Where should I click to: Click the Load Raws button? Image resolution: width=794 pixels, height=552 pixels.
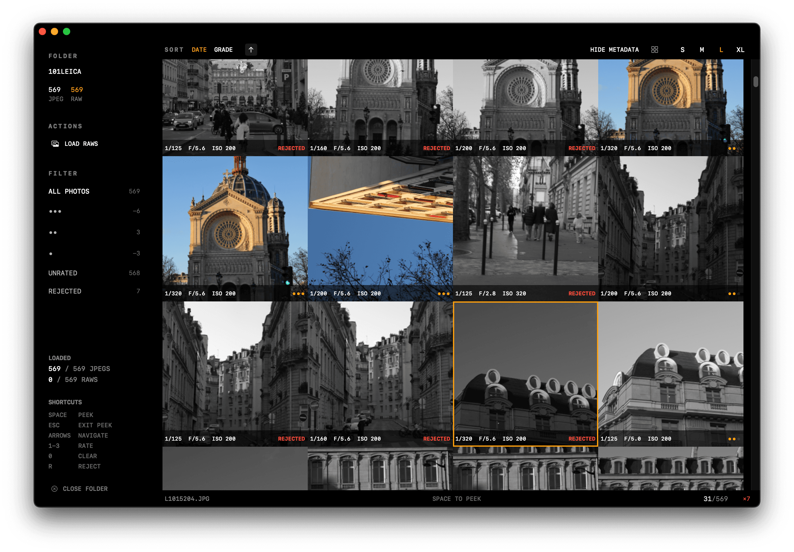pos(81,144)
